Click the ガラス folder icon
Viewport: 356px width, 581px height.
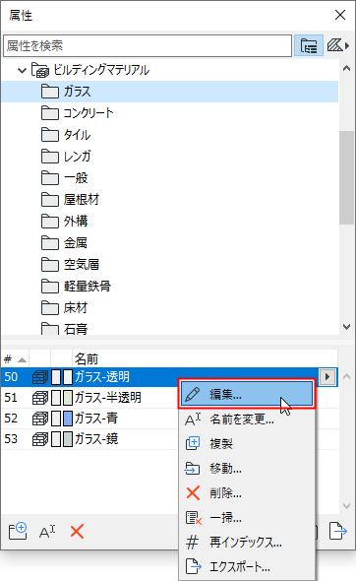coord(49,92)
